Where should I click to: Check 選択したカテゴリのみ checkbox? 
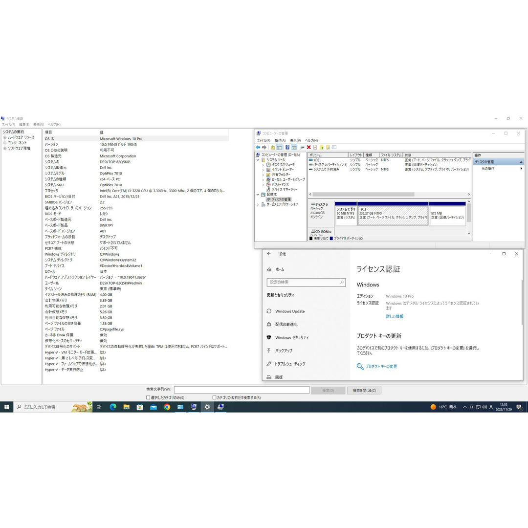(x=148, y=397)
